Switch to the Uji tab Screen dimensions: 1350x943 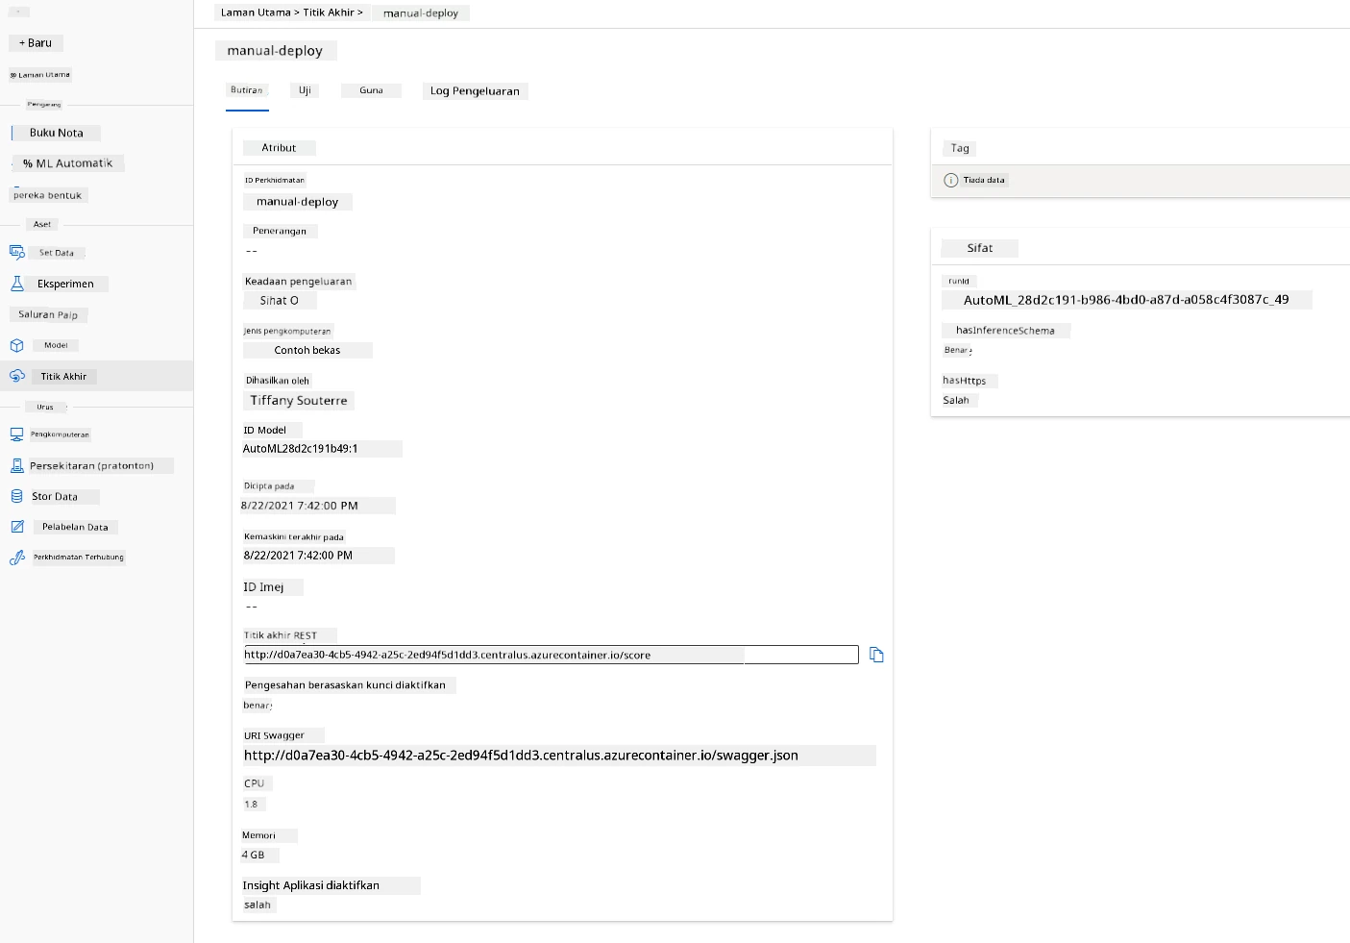click(x=305, y=90)
